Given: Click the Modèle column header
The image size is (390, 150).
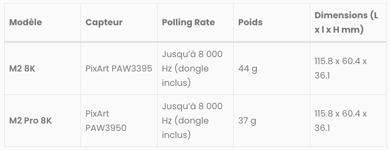Looking at the screenshot, I should (x=43, y=22).
